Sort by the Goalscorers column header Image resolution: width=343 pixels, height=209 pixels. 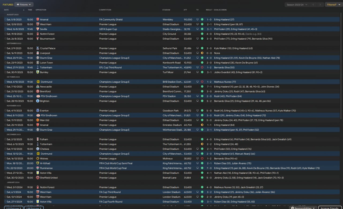(x=220, y=10)
